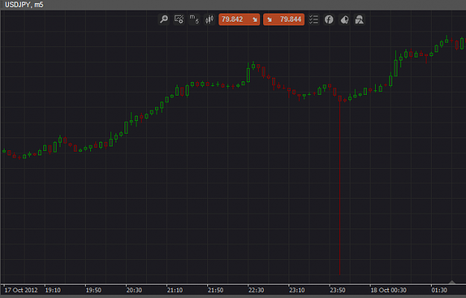Click the 21:10 time axis label

click(174, 290)
